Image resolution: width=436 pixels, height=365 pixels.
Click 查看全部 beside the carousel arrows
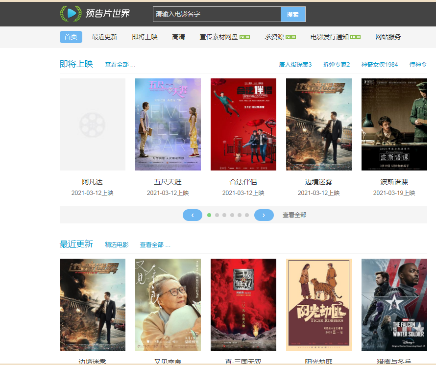coord(294,215)
